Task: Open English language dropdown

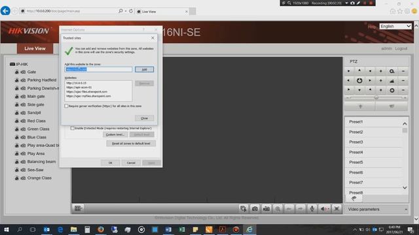Action: click(395, 26)
